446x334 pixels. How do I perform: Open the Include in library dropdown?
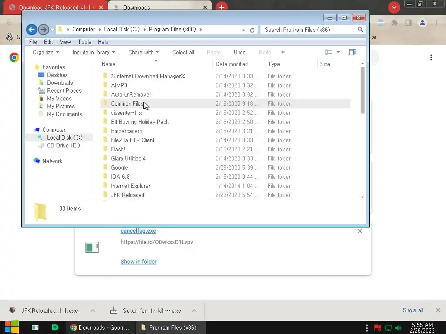94,52
